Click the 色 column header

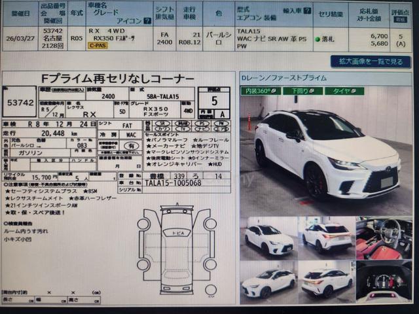point(219,13)
